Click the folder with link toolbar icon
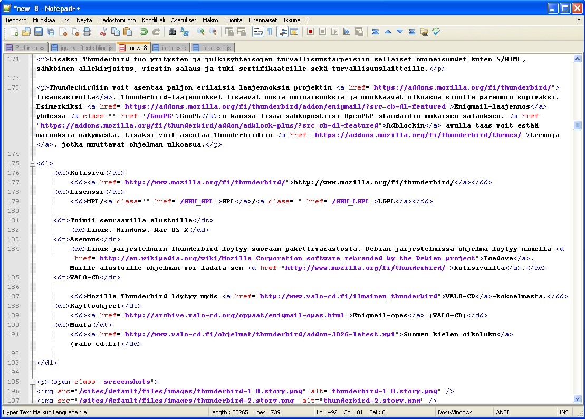Screen dimensions: 585x419 424,32
